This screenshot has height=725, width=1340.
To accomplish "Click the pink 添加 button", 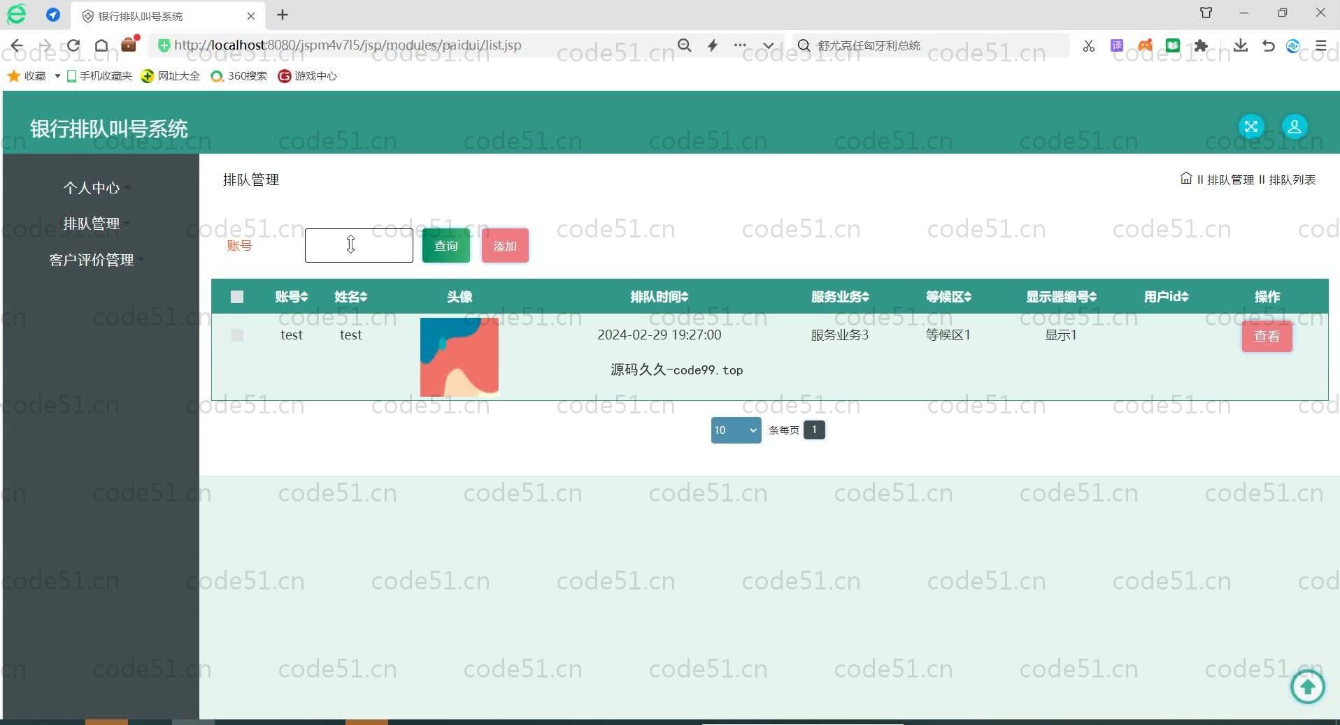I will tap(505, 246).
